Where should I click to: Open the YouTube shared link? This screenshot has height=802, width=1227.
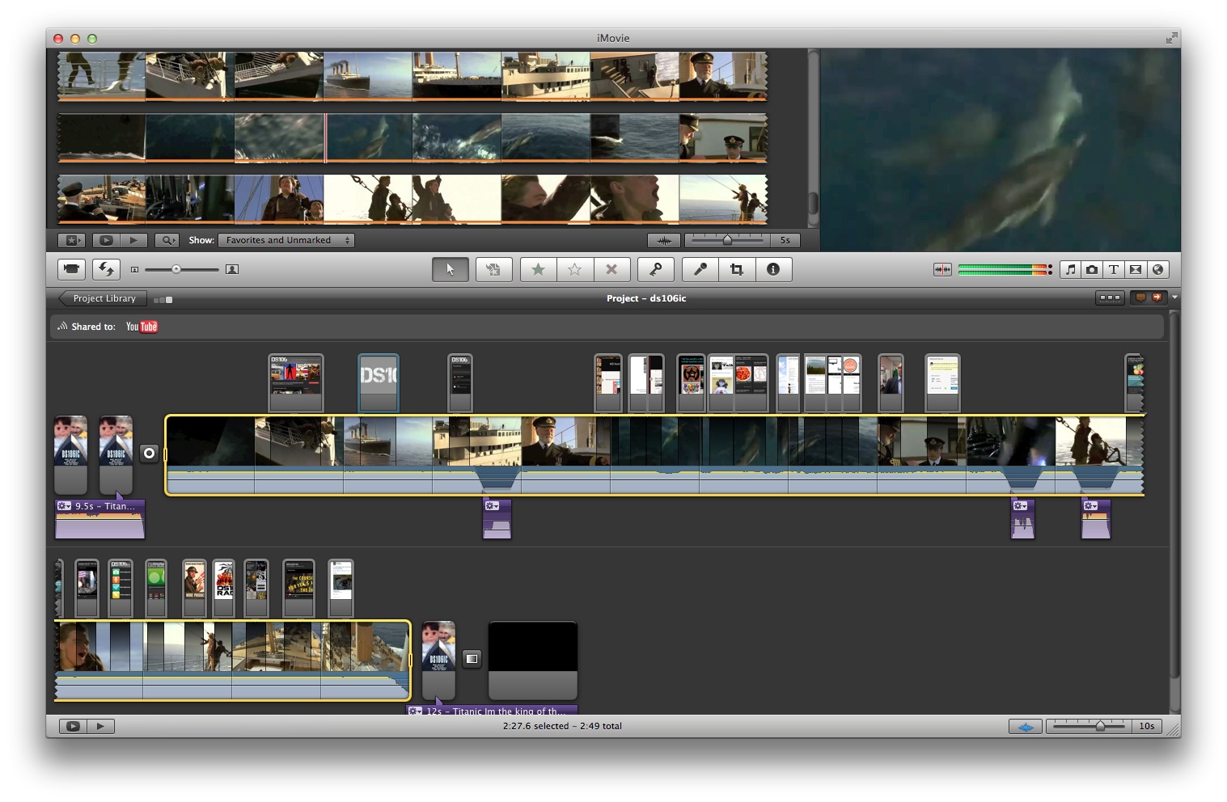pos(142,327)
